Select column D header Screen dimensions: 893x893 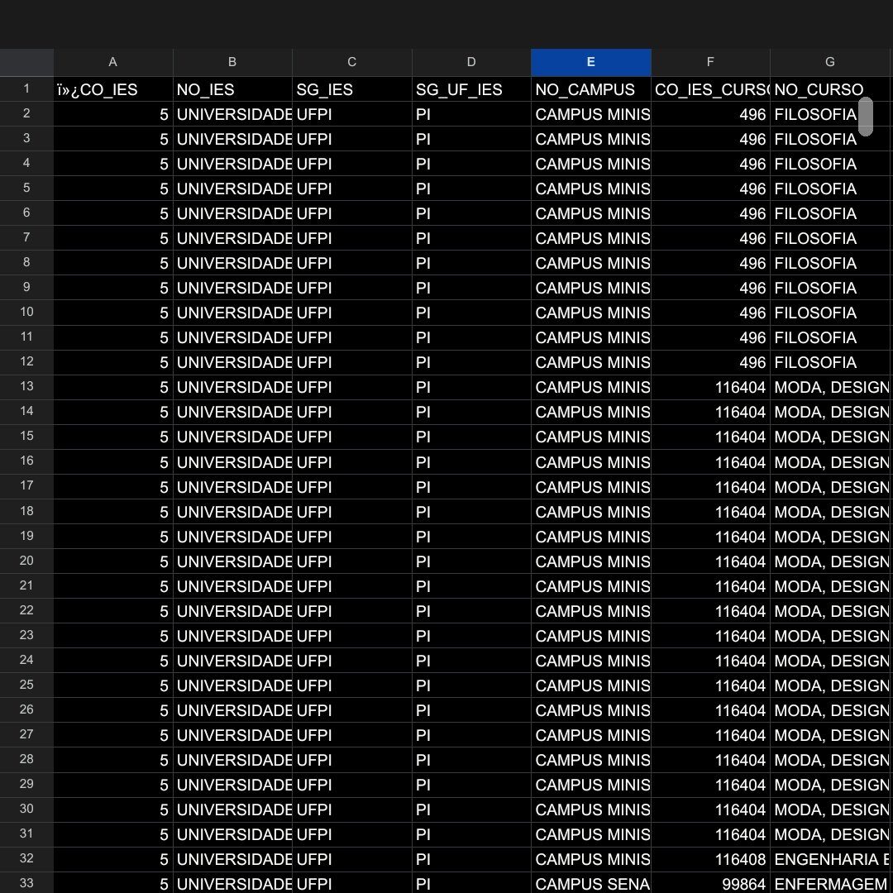[471, 62]
